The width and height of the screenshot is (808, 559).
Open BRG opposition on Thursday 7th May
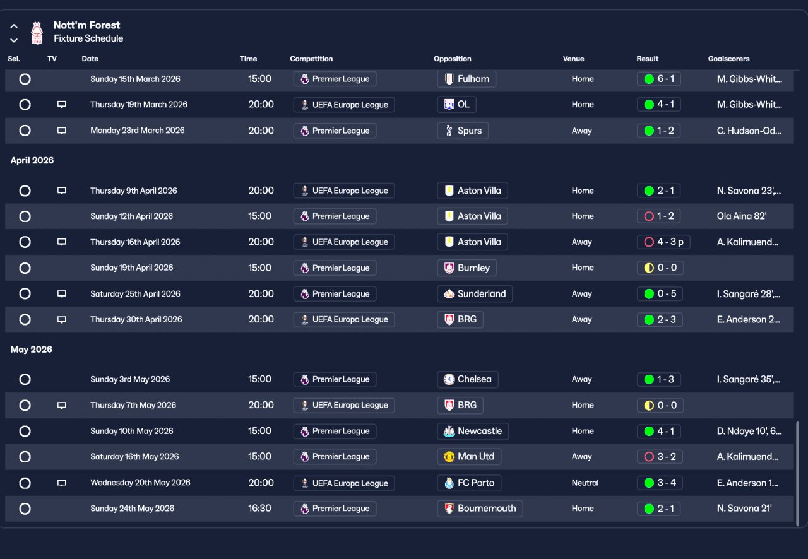point(460,406)
